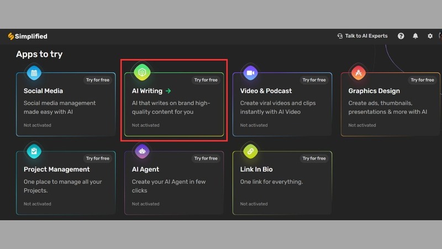The image size is (442, 249).
Task: Click 'Not activated' on Social Media card
Action: coord(38,125)
